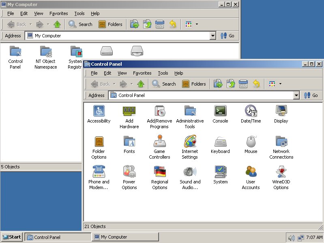This screenshot has height=243, width=324.
Task: Open the Game Controllers icon
Action: (159, 141)
